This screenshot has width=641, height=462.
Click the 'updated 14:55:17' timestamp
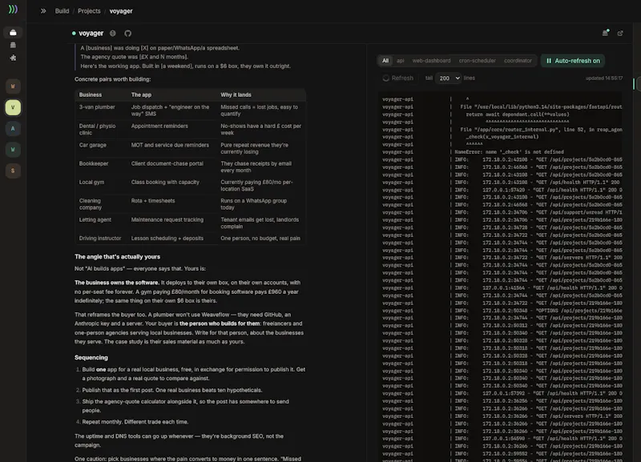point(604,78)
